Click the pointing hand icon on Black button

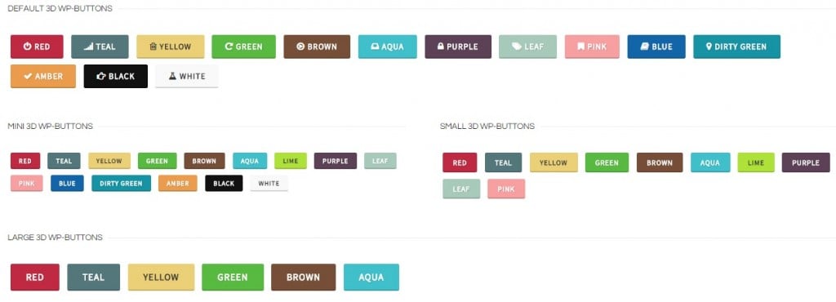(x=100, y=76)
